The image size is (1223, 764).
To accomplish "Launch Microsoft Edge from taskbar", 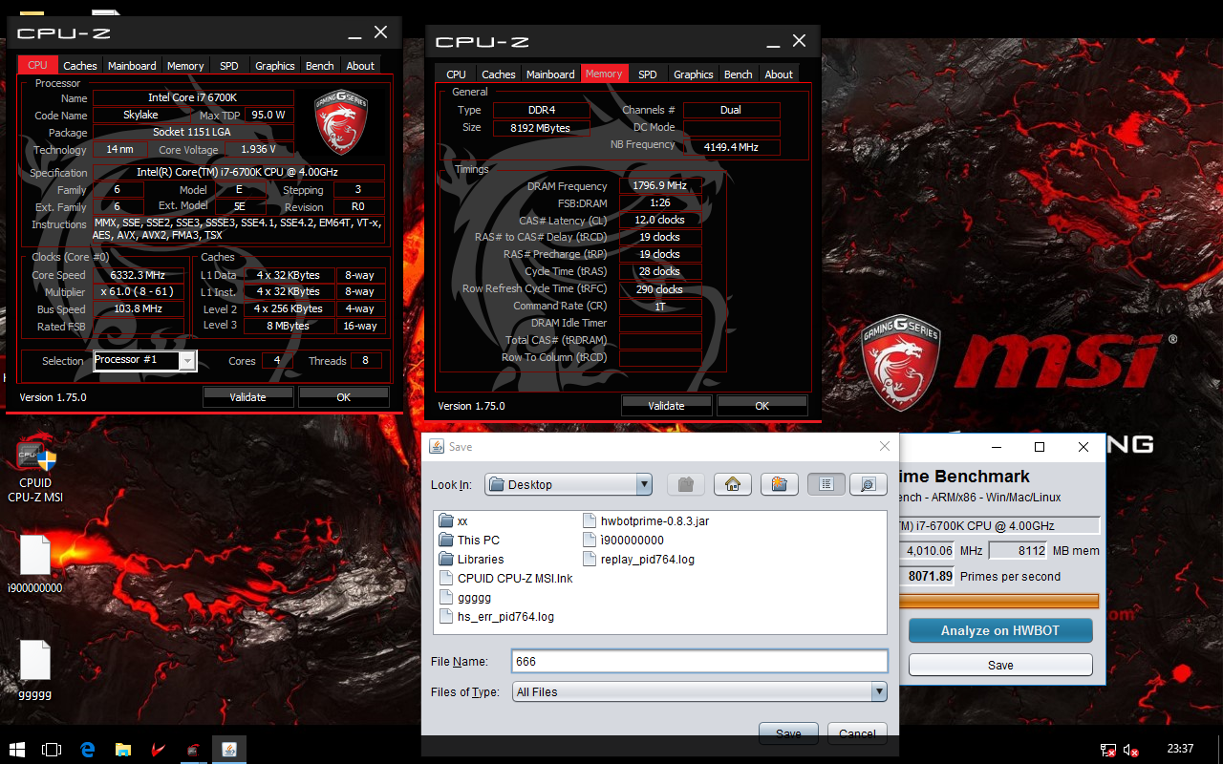I will [x=87, y=750].
